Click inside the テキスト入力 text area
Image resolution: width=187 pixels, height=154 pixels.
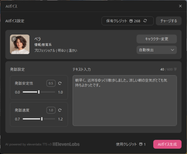click(125, 100)
